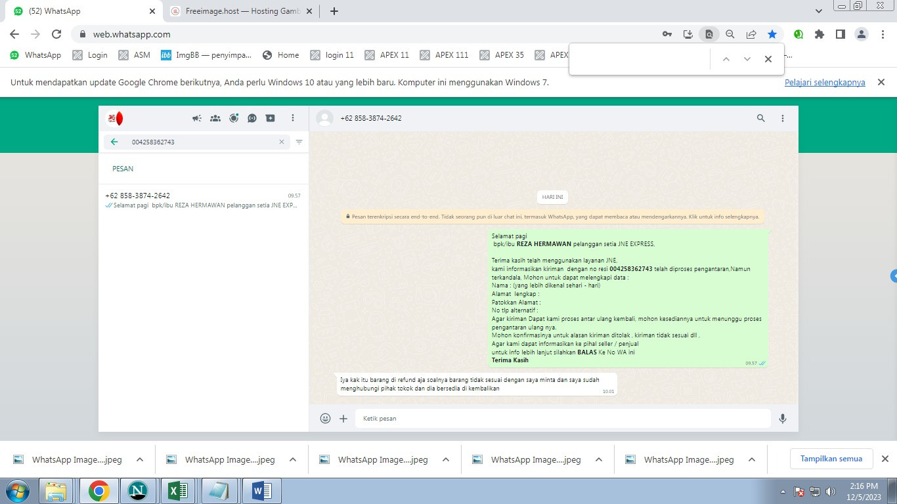Open the Chrome three-dot menu
This screenshot has width=897, height=504.
point(883,34)
